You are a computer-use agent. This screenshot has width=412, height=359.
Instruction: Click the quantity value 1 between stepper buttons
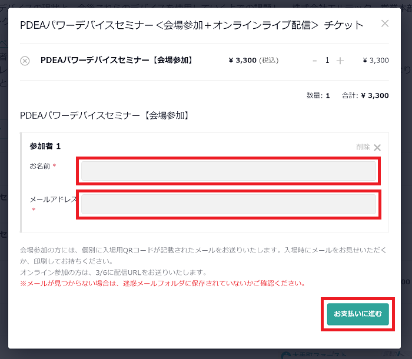point(327,61)
